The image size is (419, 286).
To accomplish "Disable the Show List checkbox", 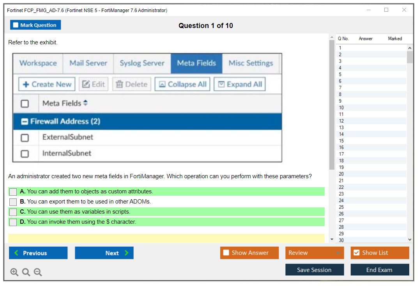I will [357, 253].
